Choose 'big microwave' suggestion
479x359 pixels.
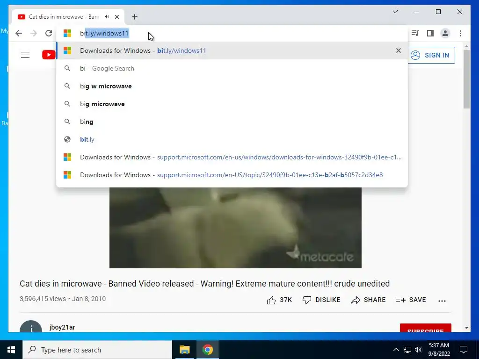[x=232, y=104]
